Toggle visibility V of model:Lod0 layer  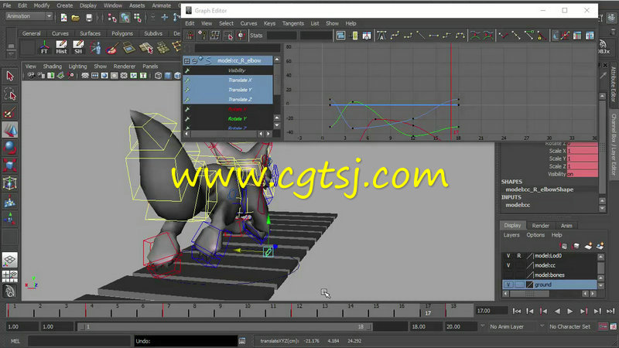pos(508,256)
